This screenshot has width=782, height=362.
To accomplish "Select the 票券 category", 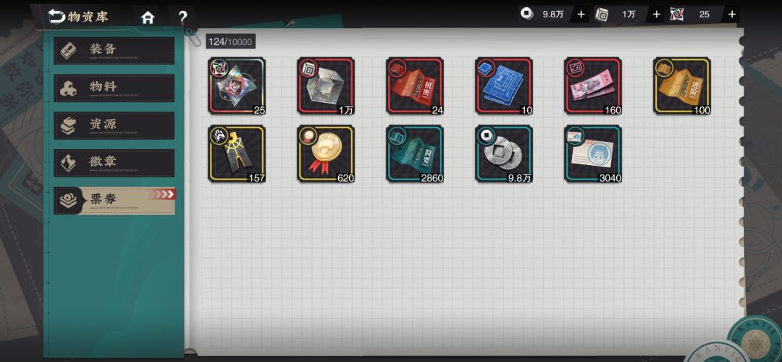I will (114, 201).
